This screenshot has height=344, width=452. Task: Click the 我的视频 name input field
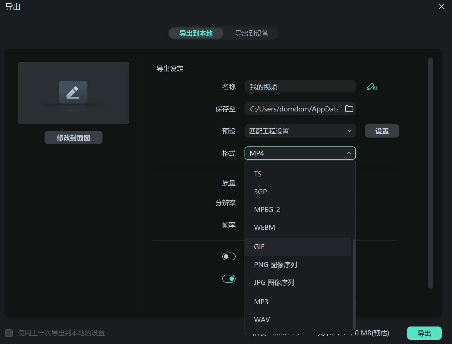coord(300,86)
